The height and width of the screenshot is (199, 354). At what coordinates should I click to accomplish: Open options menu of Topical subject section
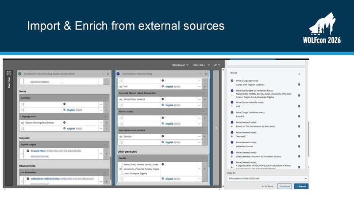click(105, 145)
